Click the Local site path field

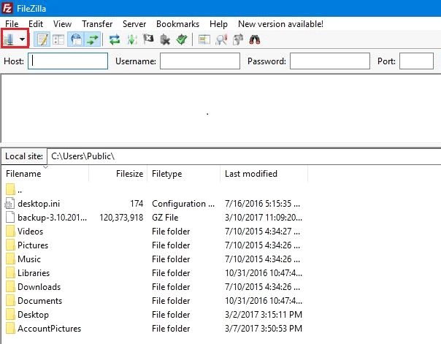(244, 156)
